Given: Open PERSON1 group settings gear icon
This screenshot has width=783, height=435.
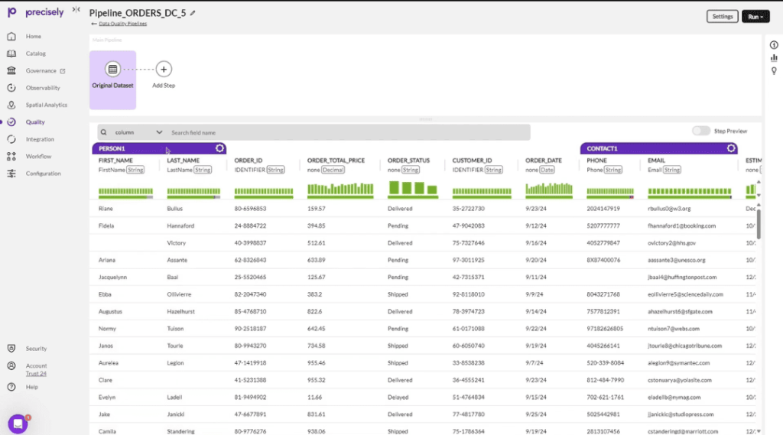Looking at the screenshot, I should click(219, 148).
